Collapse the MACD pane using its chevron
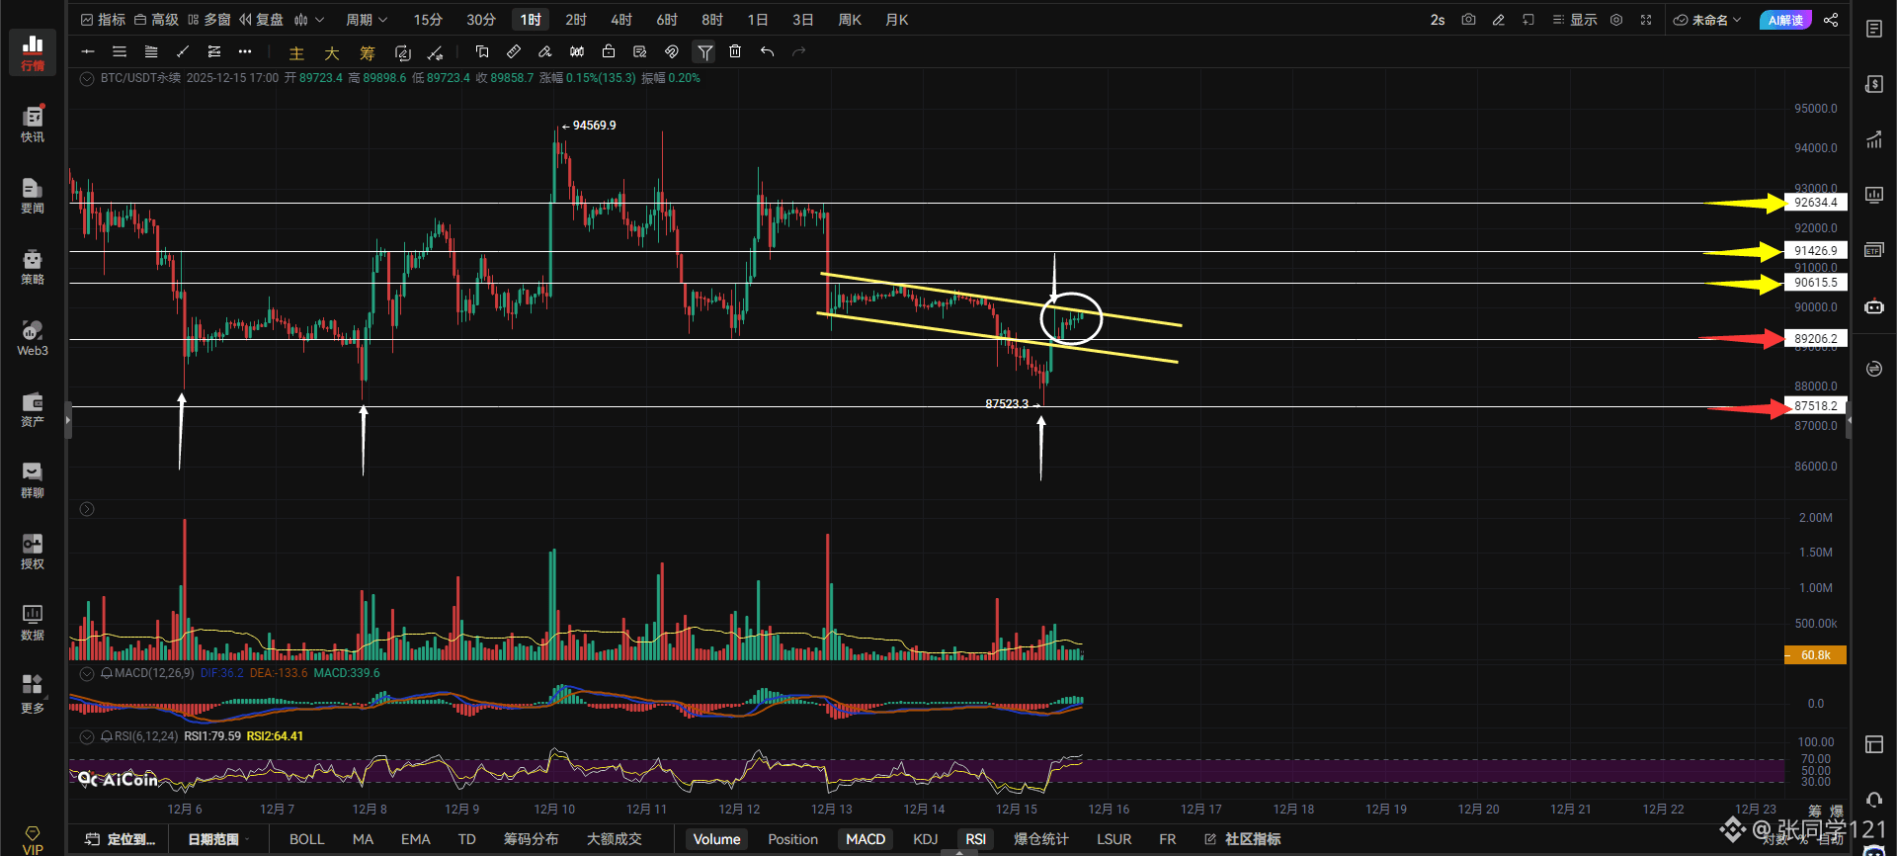The width and height of the screenshot is (1897, 856). [x=87, y=673]
